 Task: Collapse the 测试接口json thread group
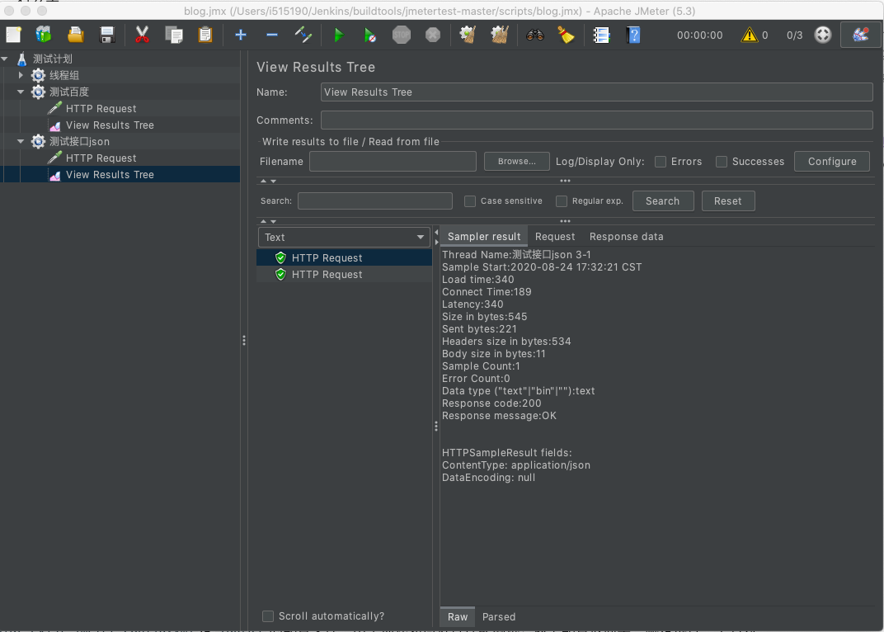pos(21,141)
